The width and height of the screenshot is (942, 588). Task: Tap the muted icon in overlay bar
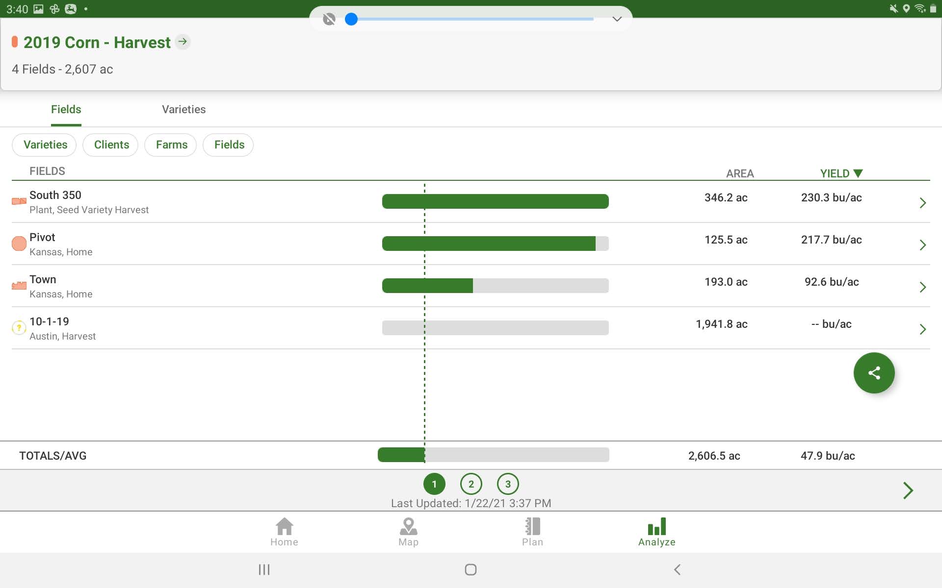pos(329,19)
